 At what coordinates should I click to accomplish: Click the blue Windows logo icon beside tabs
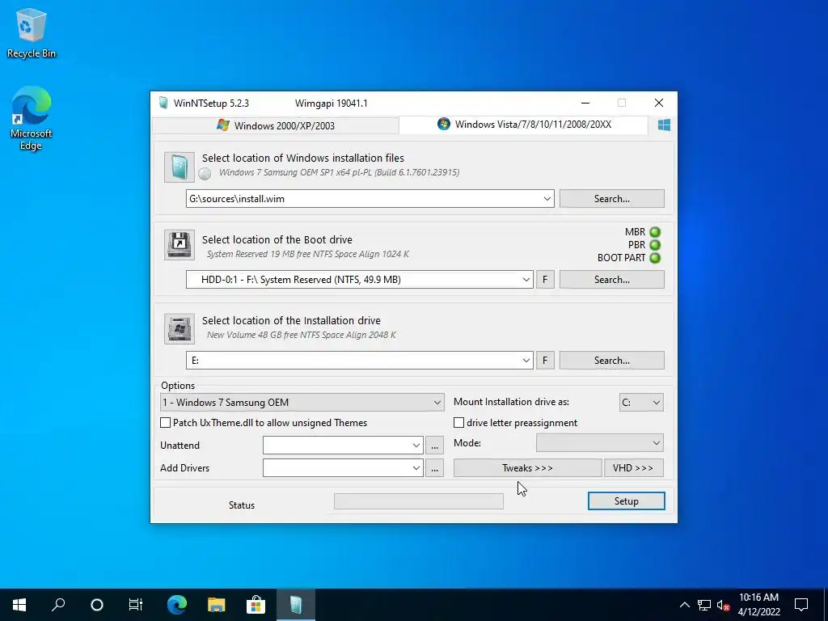tap(664, 125)
